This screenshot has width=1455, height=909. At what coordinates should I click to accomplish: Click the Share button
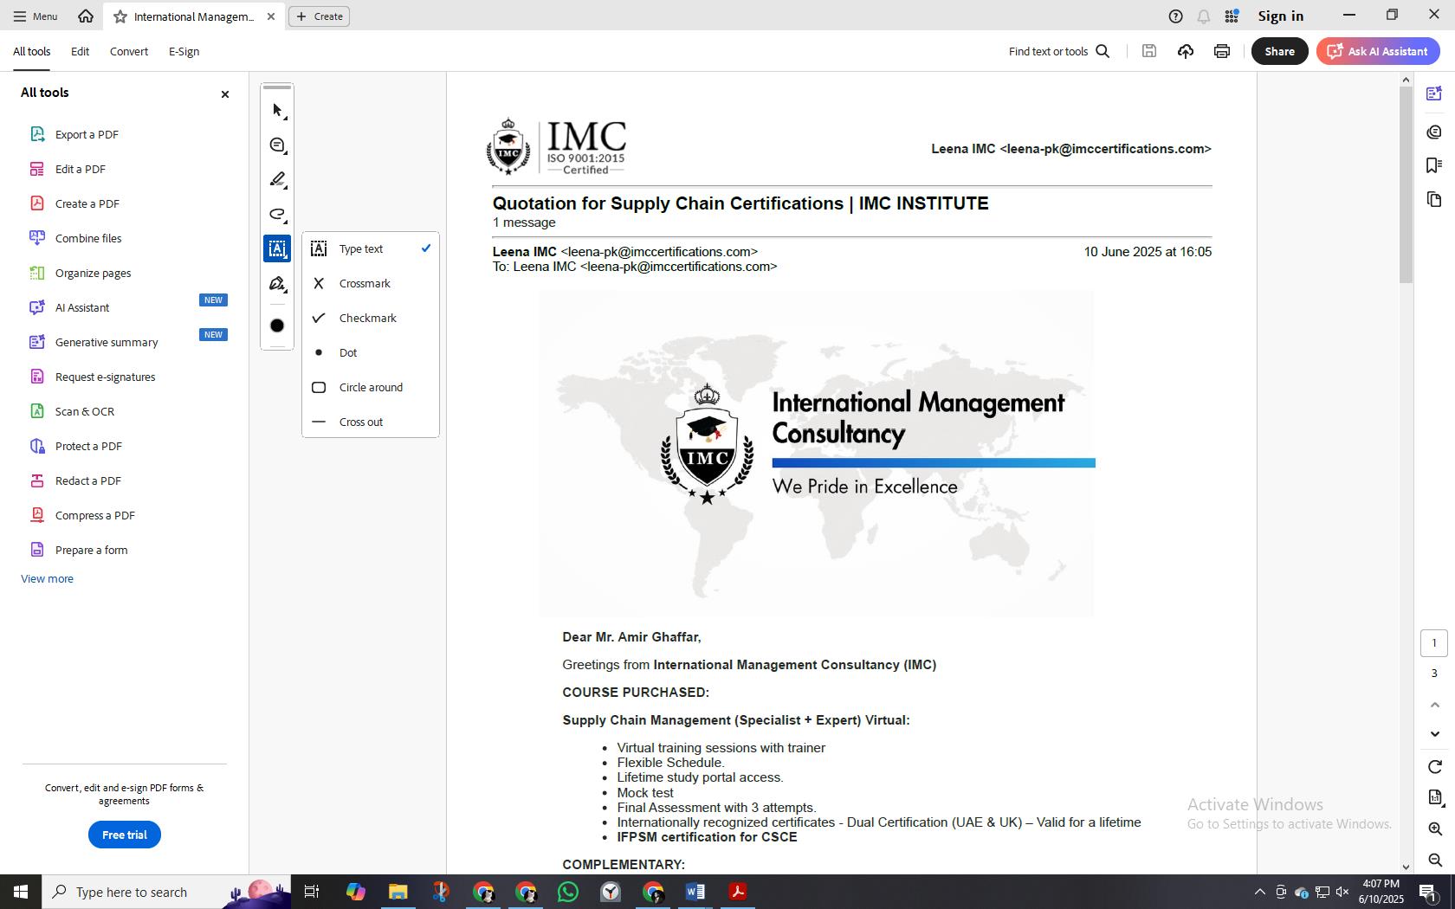coord(1279,51)
